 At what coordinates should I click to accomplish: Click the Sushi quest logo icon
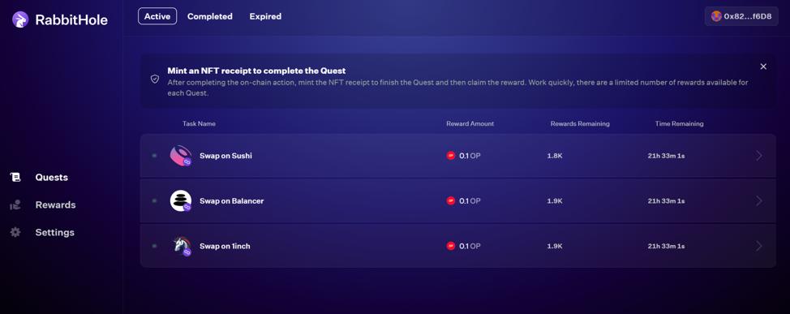point(180,156)
